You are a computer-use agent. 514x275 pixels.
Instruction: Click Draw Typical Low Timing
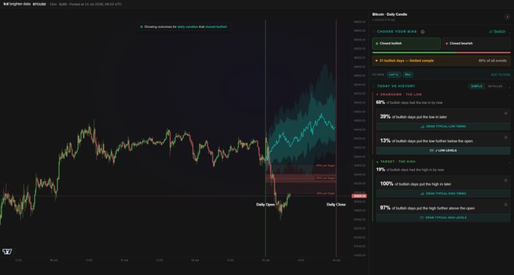443,126
